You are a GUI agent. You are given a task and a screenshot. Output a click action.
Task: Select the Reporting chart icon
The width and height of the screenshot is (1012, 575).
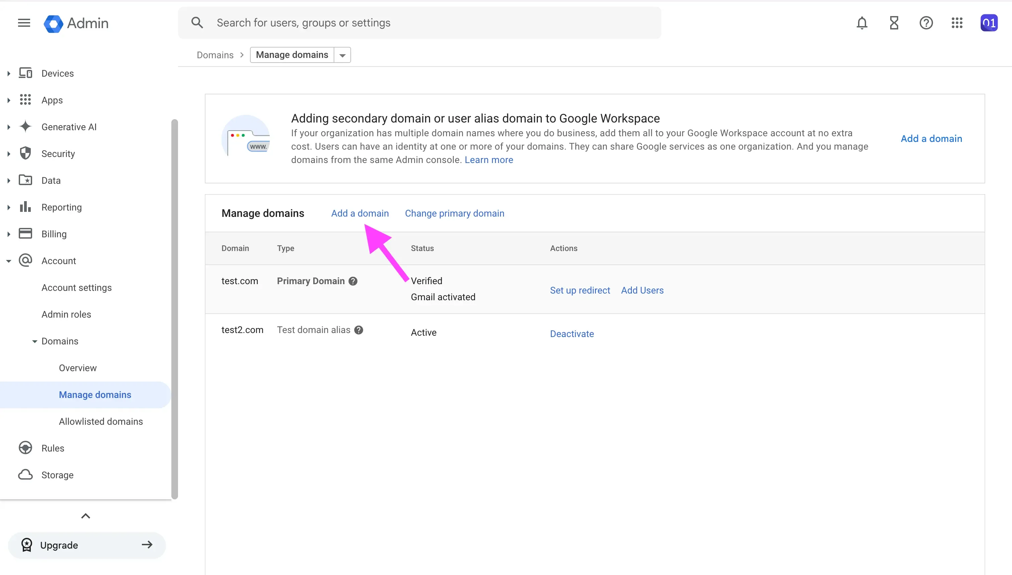click(25, 207)
